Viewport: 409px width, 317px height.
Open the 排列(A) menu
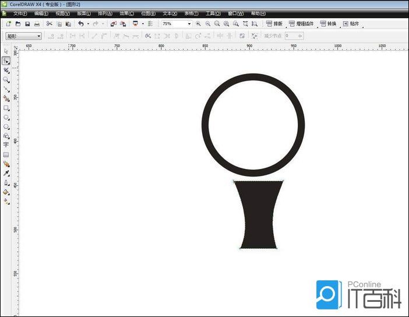pos(105,13)
